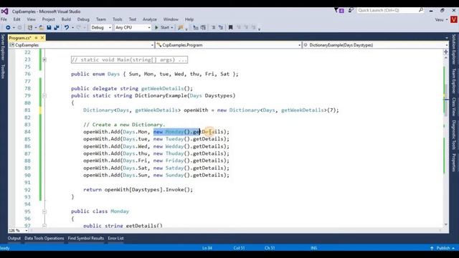Open the Team menu

(101, 19)
